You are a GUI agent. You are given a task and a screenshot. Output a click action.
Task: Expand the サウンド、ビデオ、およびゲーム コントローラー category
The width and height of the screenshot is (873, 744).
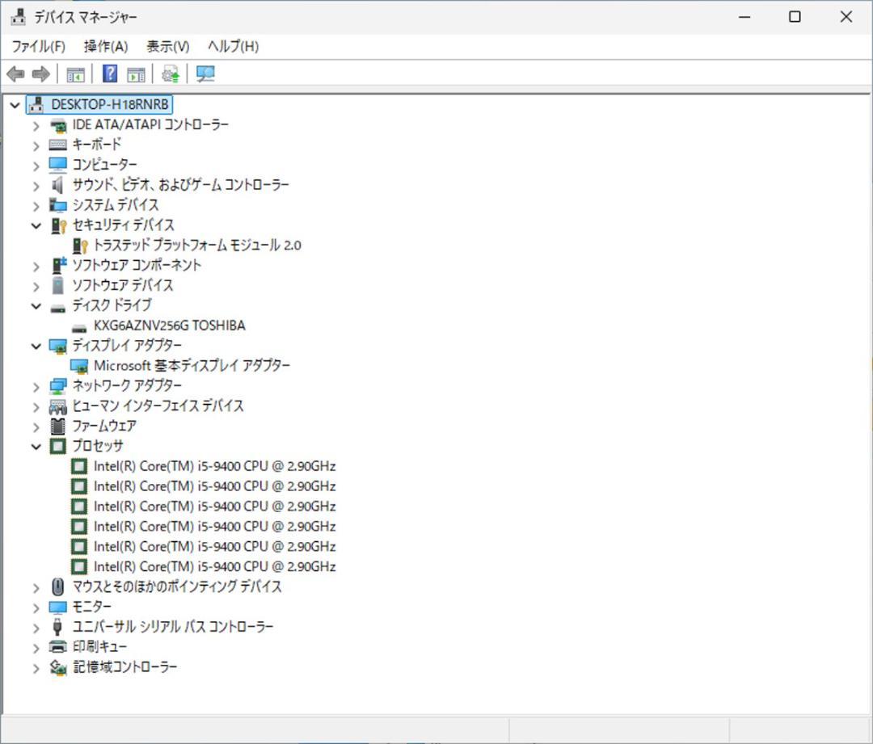[x=36, y=186]
